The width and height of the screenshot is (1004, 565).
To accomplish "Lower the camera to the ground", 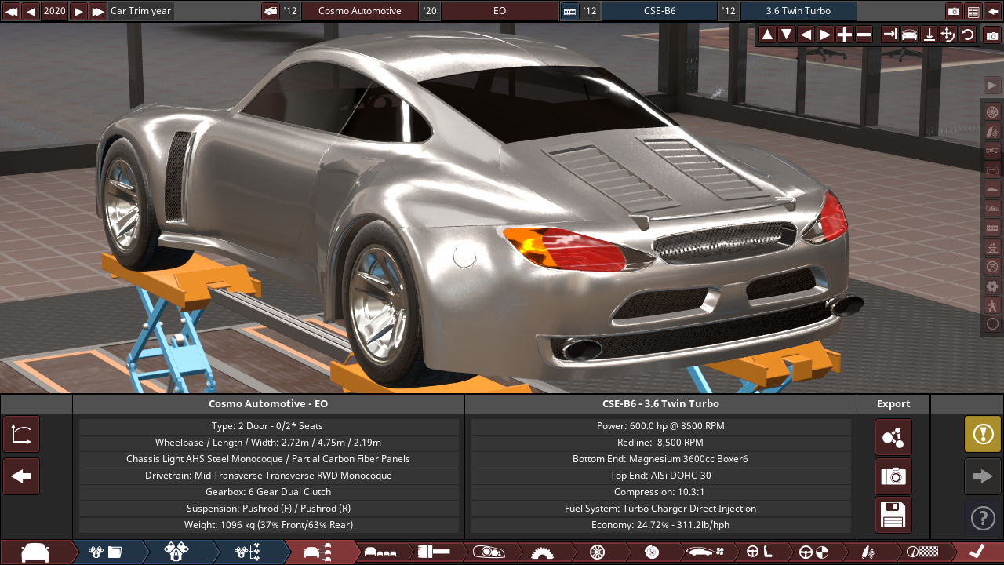I will (x=929, y=35).
